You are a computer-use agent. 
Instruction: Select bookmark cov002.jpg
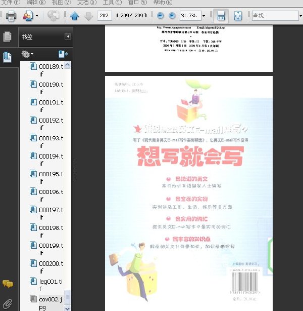(x=51, y=303)
